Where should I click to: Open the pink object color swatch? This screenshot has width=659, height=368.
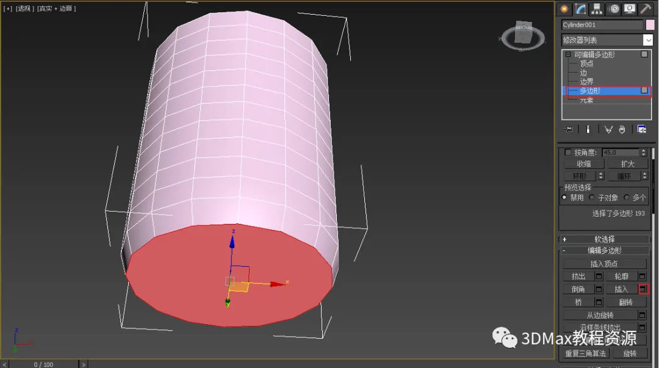coord(650,25)
